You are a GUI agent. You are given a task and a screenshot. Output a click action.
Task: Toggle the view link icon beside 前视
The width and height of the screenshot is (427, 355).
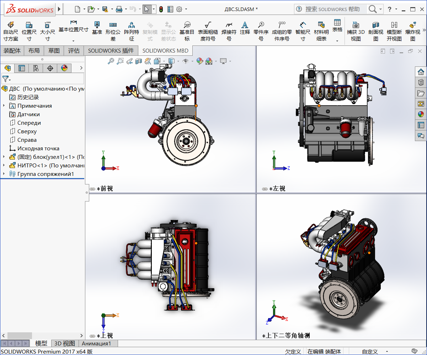92,189
